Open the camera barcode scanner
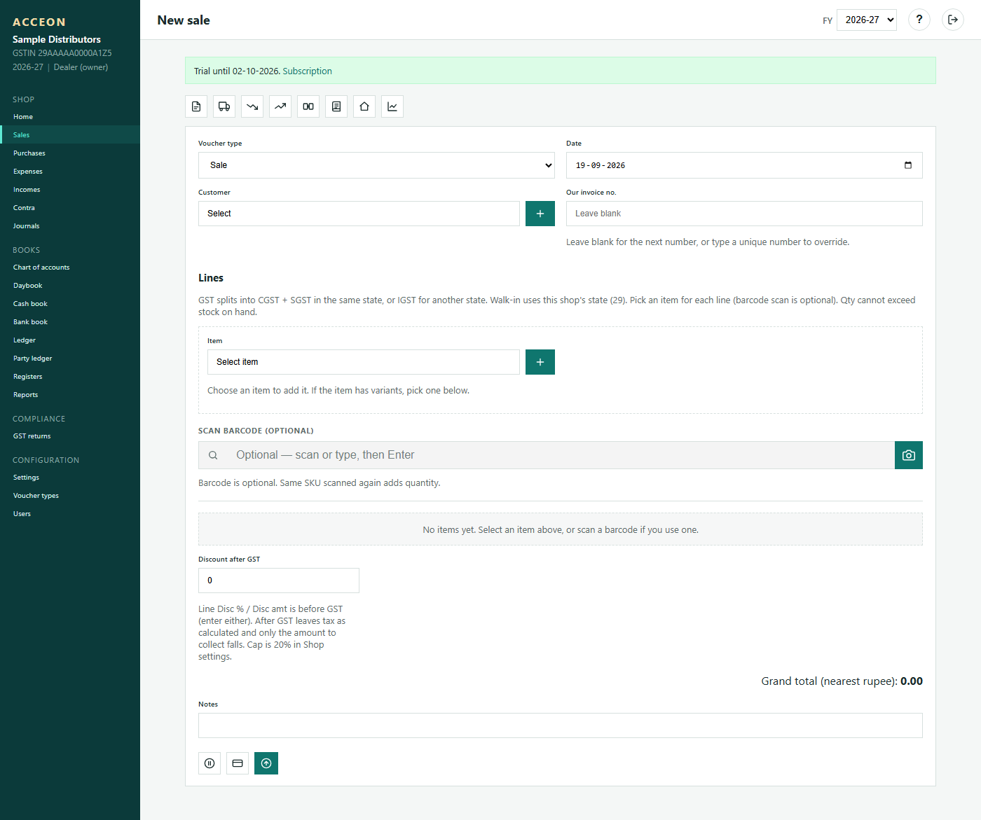Viewport: 981px width, 820px height. pyautogui.click(x=909, y=455)
